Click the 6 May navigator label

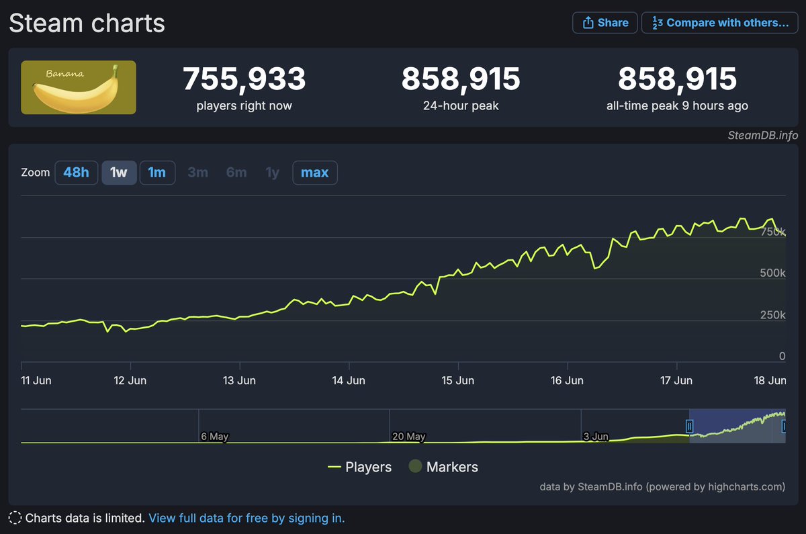(x=214, y=437)
